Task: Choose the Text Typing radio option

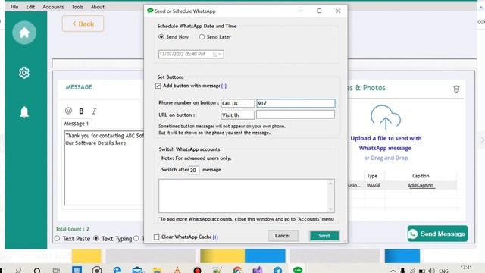Action: [96, 239]
